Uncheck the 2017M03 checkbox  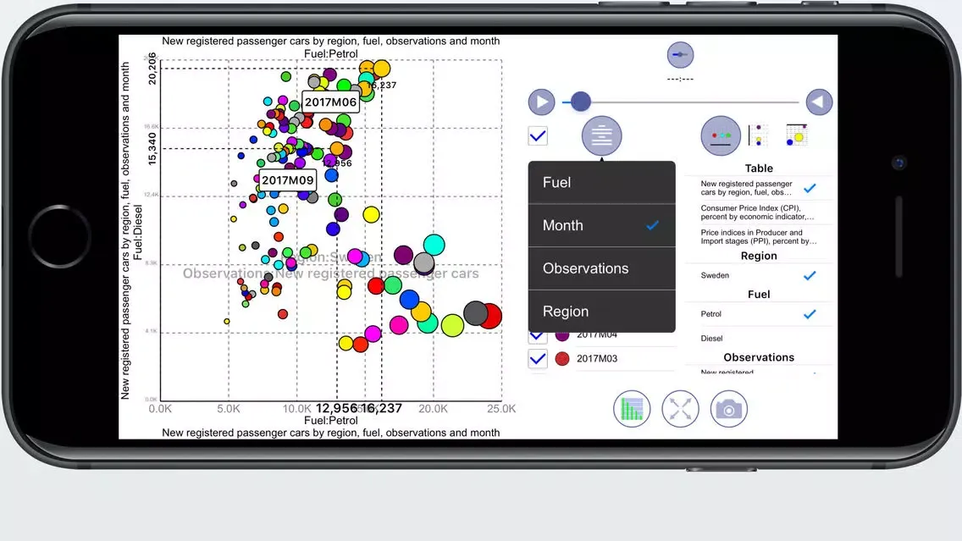click(538, 359)
